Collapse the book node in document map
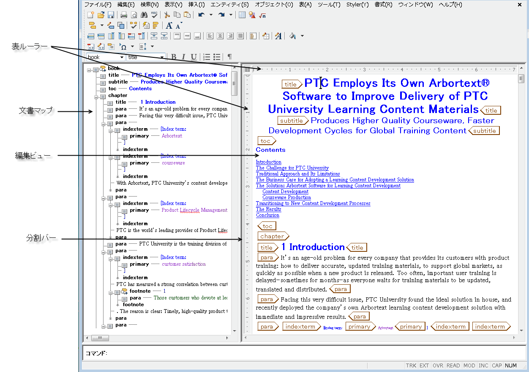Image resolution: width=529 pixels, height=372 pixels. point(89,69)
